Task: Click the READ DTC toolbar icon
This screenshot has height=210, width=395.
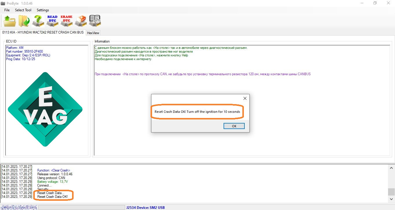Action: [52, 21]
